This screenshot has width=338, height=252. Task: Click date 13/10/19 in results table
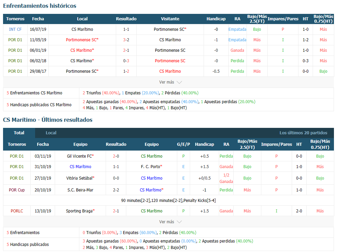[x=43, y=211]
